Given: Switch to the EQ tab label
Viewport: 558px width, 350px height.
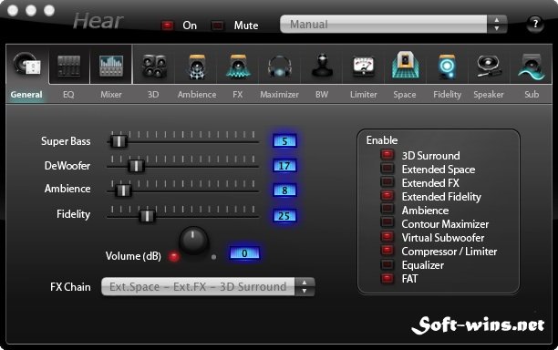Looking at the screenshot, I should click(68, 95).
